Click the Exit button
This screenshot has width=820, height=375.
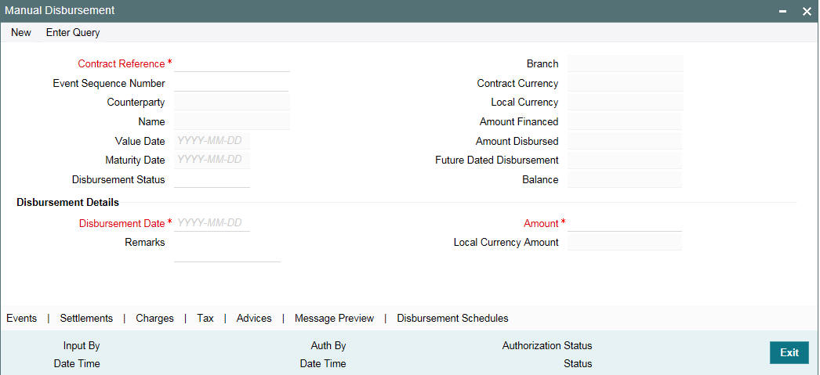[789, 352]
